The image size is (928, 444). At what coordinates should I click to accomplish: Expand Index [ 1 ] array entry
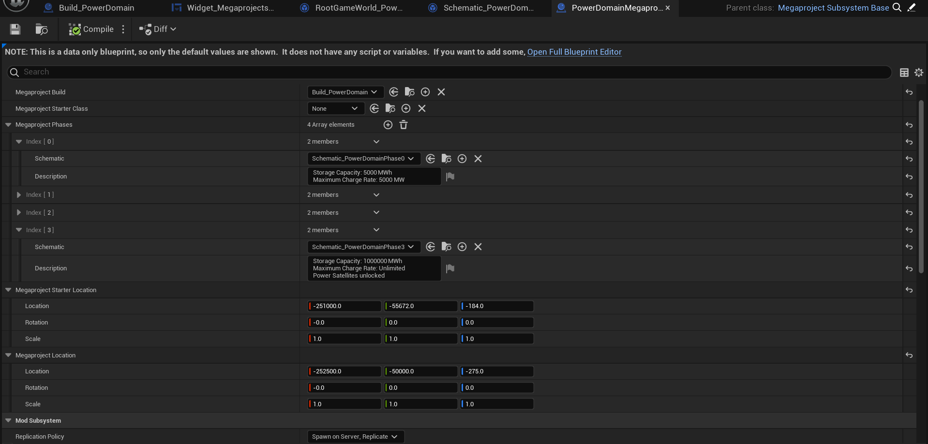19,195
